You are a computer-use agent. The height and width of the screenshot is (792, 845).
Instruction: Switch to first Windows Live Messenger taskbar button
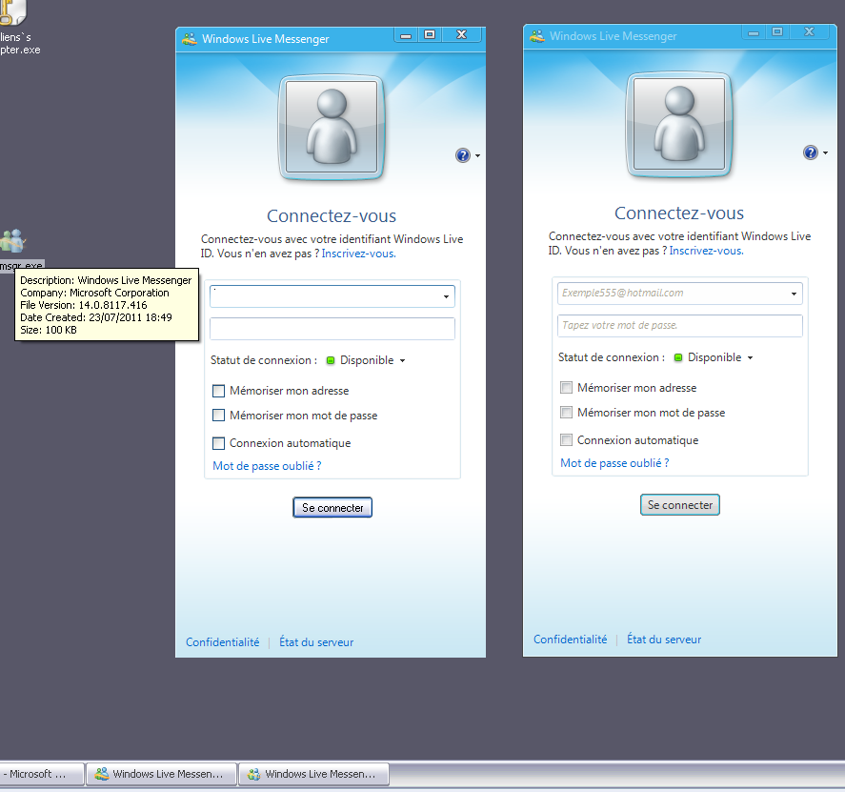pyautogui.click(x=162, y=774)
